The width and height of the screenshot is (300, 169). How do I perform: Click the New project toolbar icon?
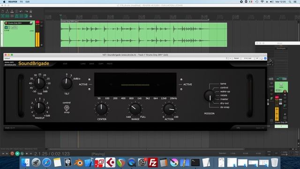click(3, 11)
